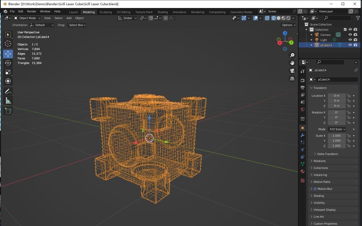The image size is (362, 226).
Task: Click the outliner filter funnel icon
Action: coord(358,18)
